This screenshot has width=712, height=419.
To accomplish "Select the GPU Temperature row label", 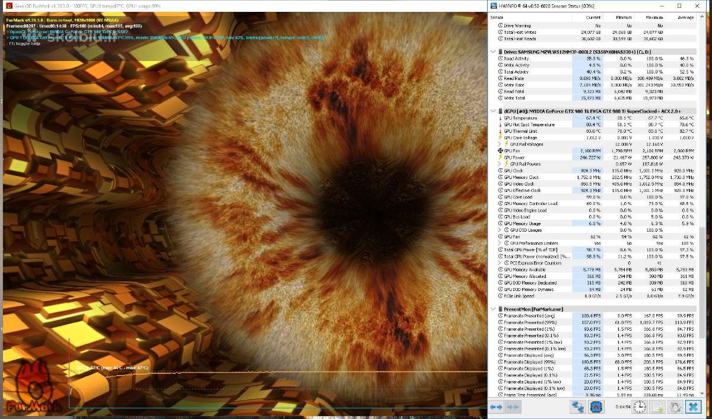I will pyautogui.click(x=520, y=118).
